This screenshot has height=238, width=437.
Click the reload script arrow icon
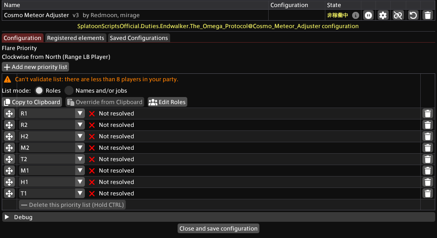pyautogui.click(x=413, y=15)
